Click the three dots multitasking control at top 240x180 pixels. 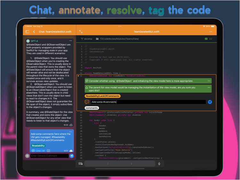click(x=120, y=26)
